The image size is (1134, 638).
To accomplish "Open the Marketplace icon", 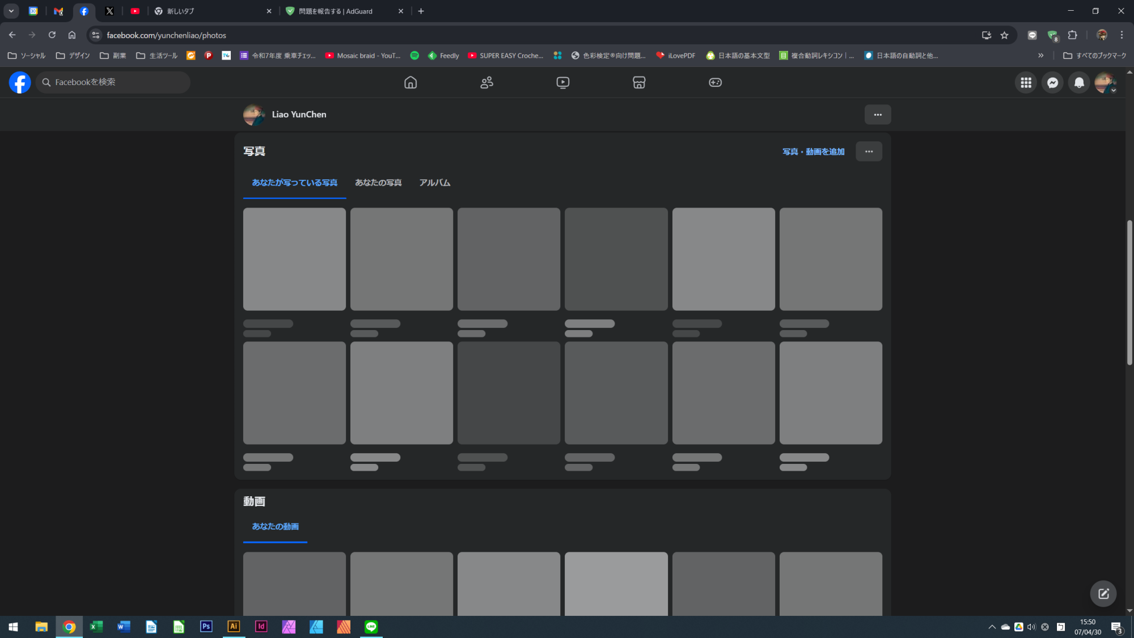I will coord(638,82).
